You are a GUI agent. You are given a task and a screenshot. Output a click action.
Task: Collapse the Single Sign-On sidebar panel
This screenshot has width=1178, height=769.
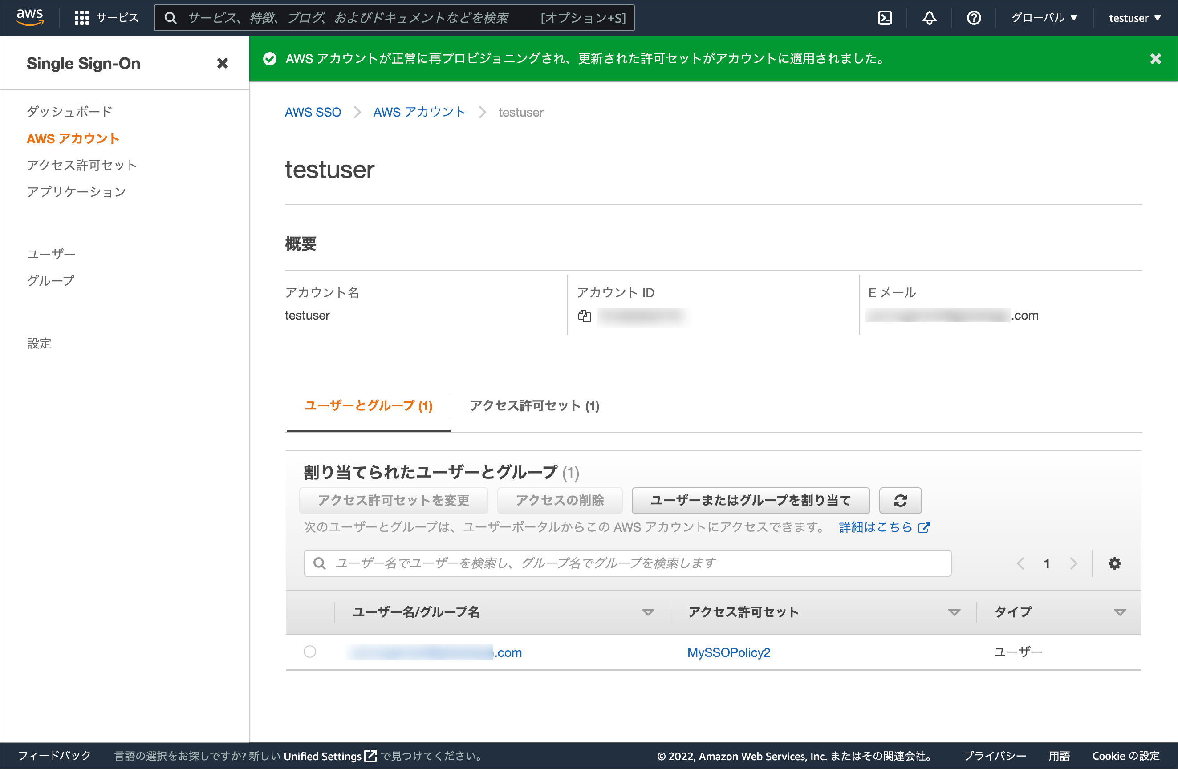(223, 63)
